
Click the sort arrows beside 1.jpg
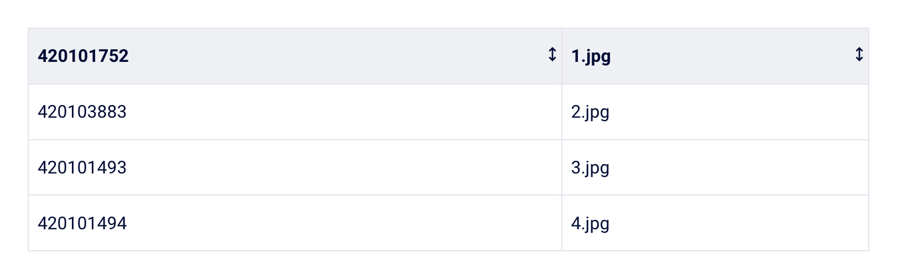(x=859, y=54)
